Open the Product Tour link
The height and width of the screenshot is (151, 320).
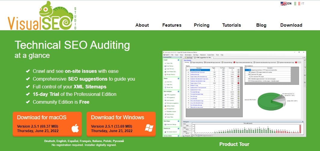point(234,144)
